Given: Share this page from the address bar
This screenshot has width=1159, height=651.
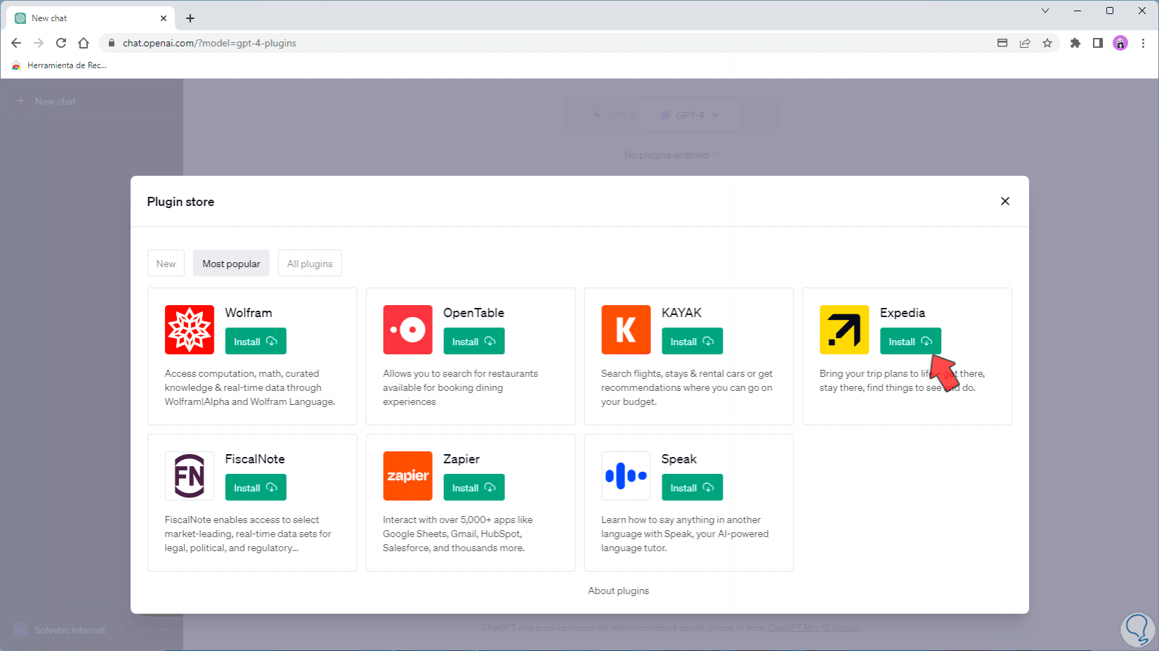Looking at the screenshot, I should [1025, 43].
